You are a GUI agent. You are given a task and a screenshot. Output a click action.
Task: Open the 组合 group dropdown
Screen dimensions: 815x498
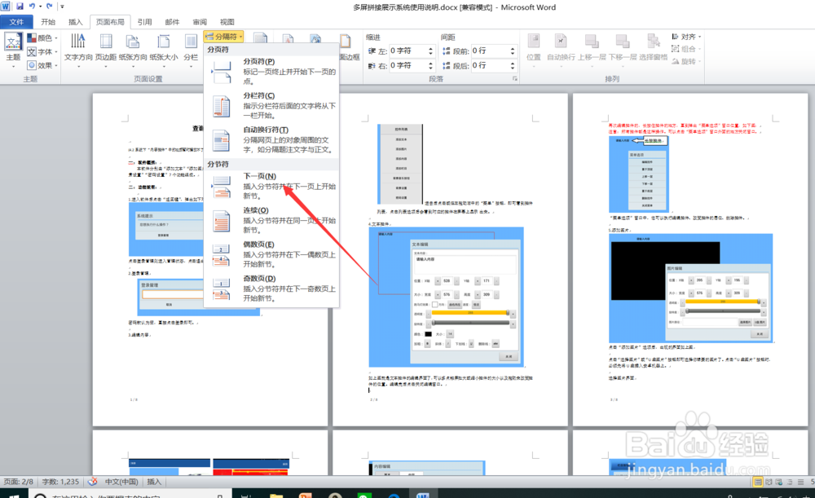tap(686, 49)
